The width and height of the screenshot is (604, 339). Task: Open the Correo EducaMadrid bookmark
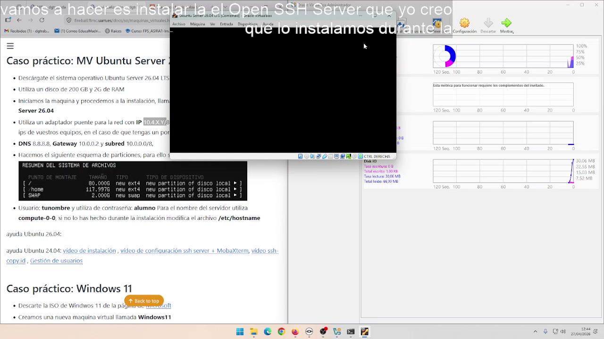point(77,31)
